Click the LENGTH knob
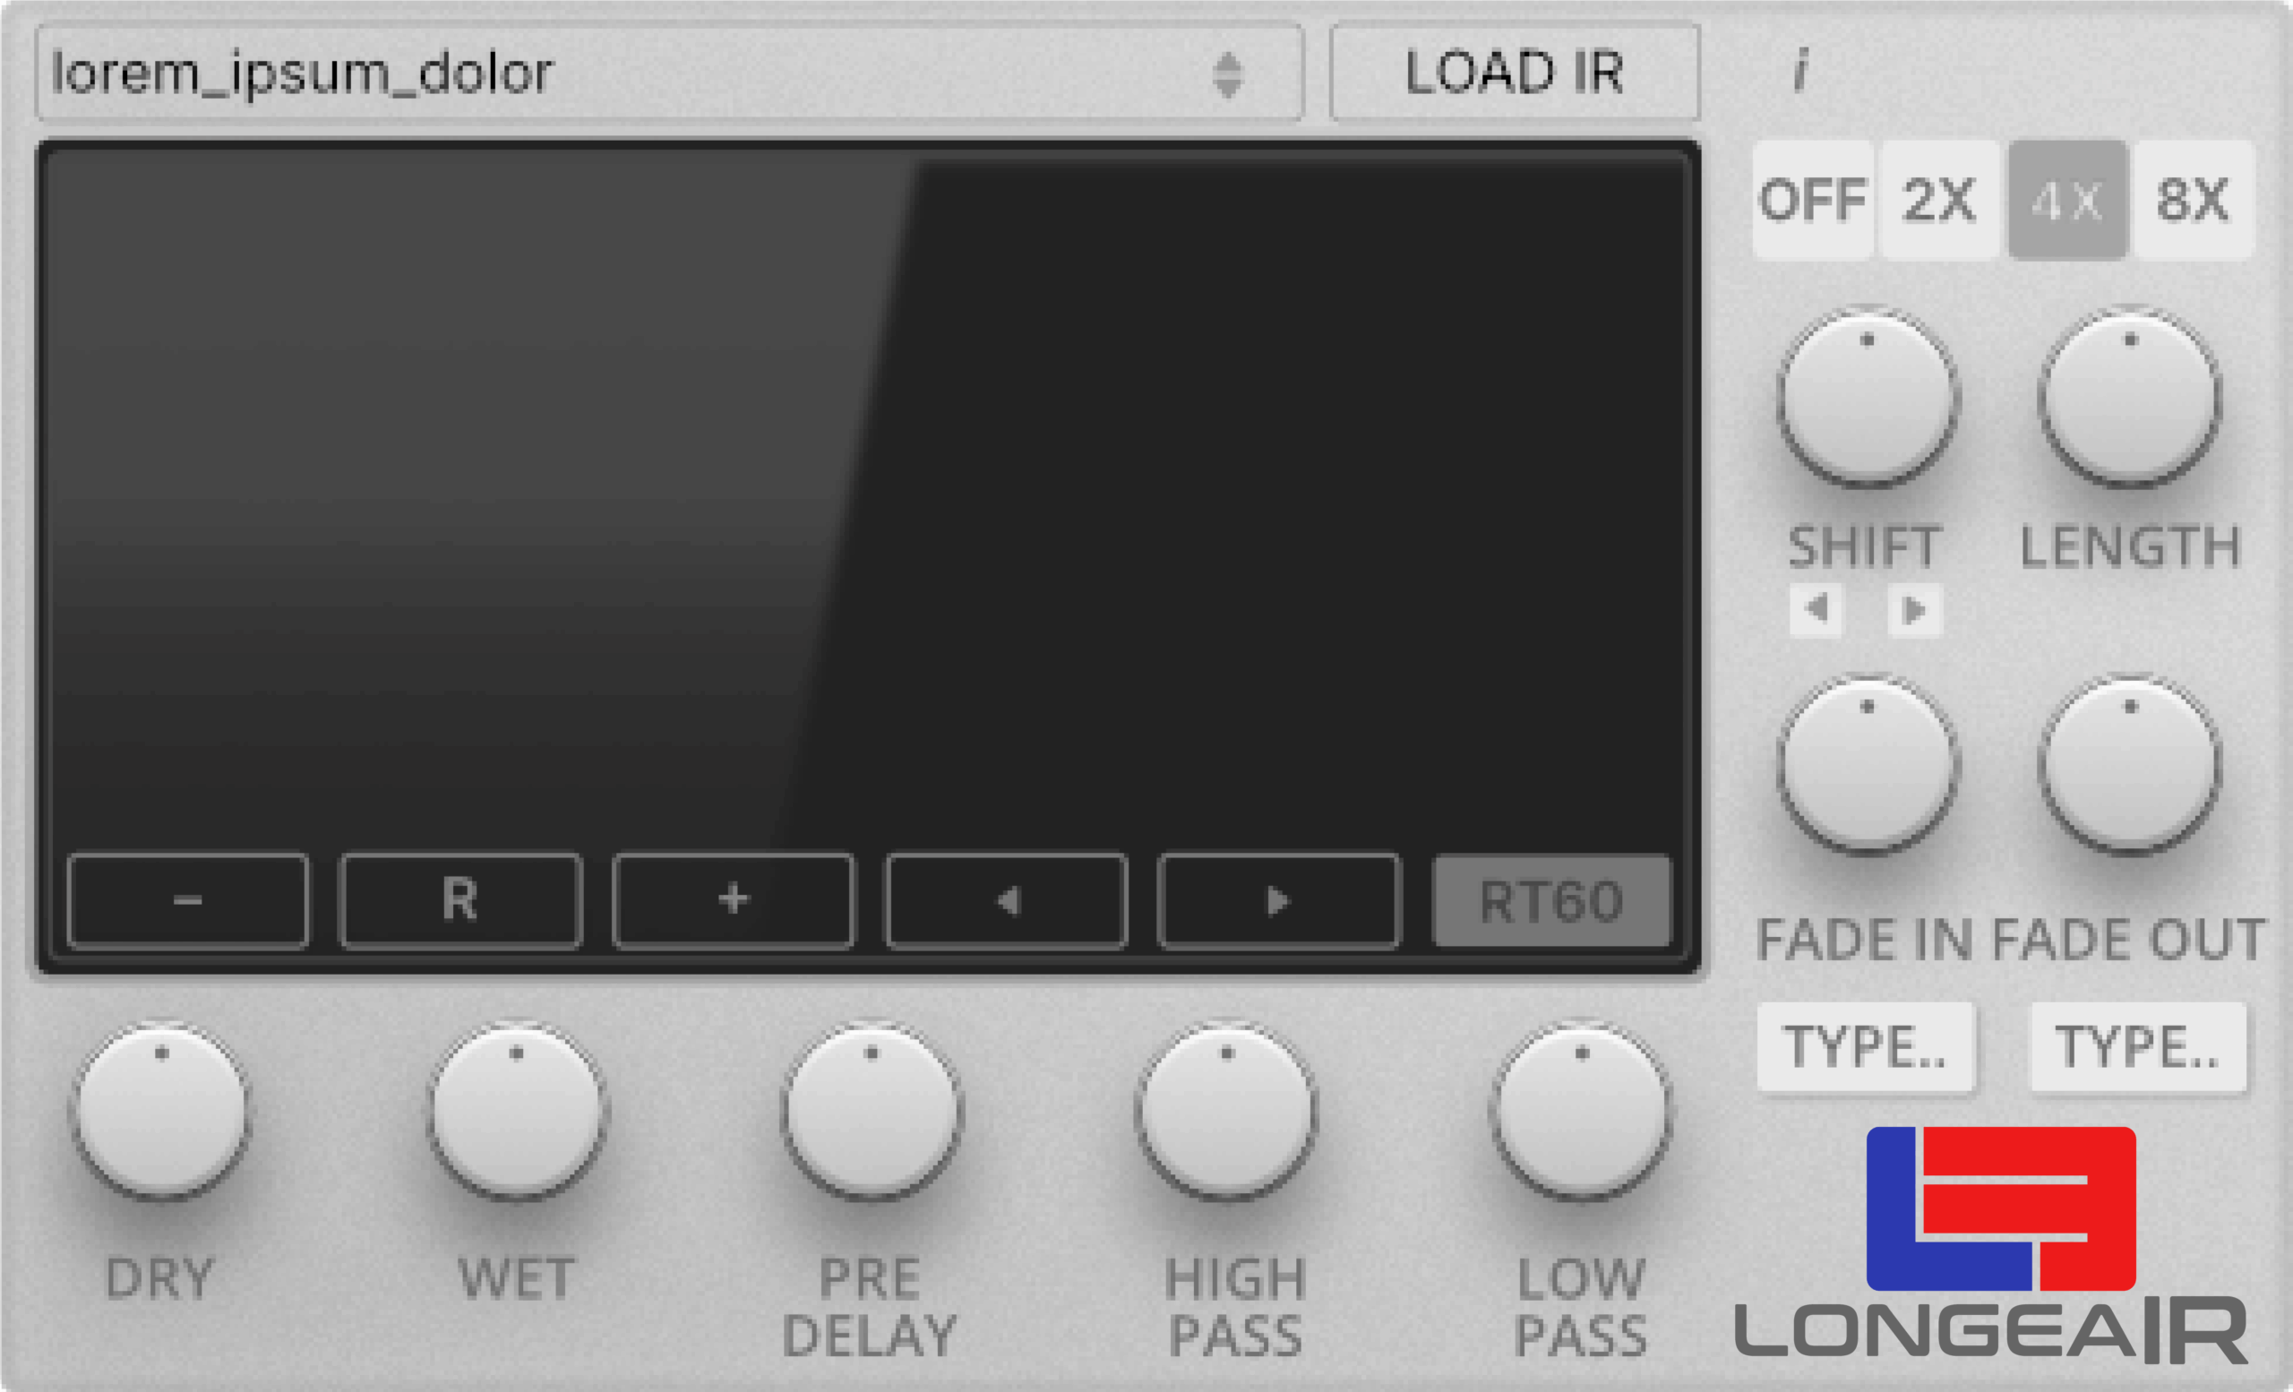The image size is (2293, 1392). tap(2130, 398)
